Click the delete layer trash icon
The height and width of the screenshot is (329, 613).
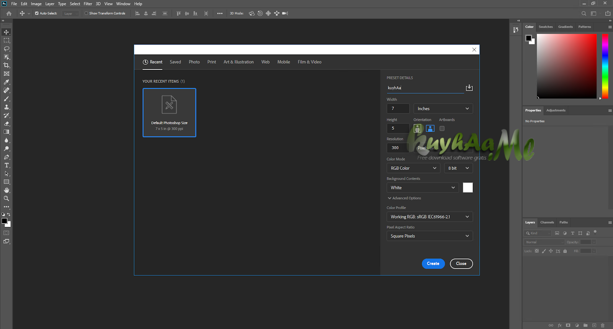pyautogui.click(x=603, y=325)
